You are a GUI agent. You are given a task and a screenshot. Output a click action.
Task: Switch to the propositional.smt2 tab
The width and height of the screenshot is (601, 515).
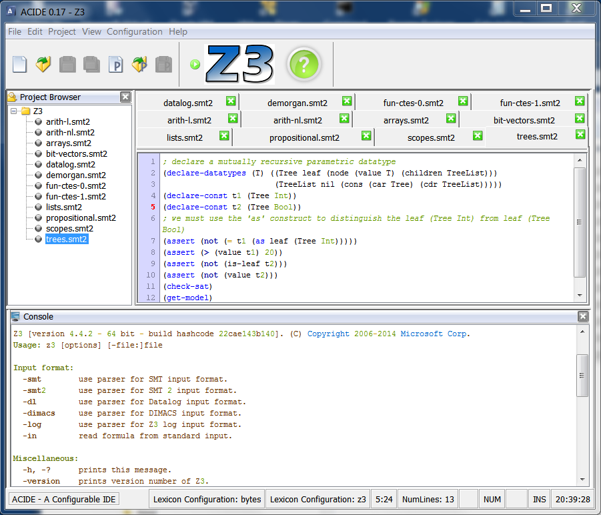pos(304,137)
